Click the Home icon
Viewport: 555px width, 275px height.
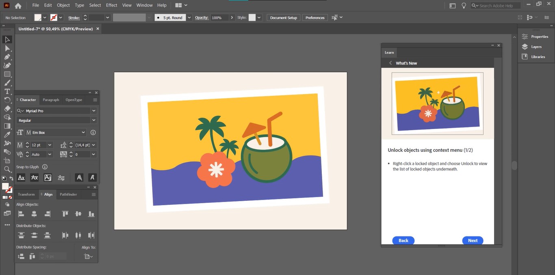point(18,6)
